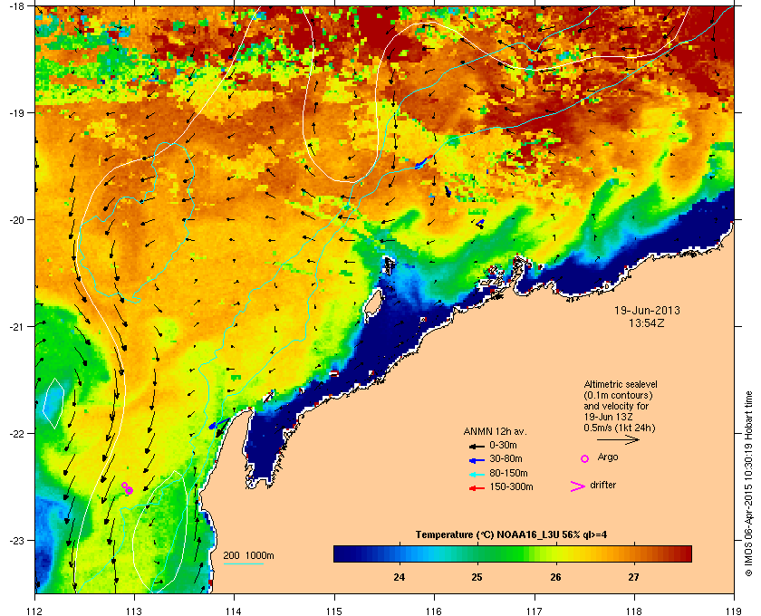Click the '0.5m/s (1kt 24h)' velocity text
This screenshot has width=761, height=616.
620,428
